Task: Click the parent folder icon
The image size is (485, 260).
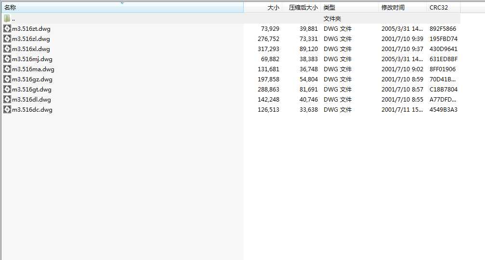Action: (7, 19)
